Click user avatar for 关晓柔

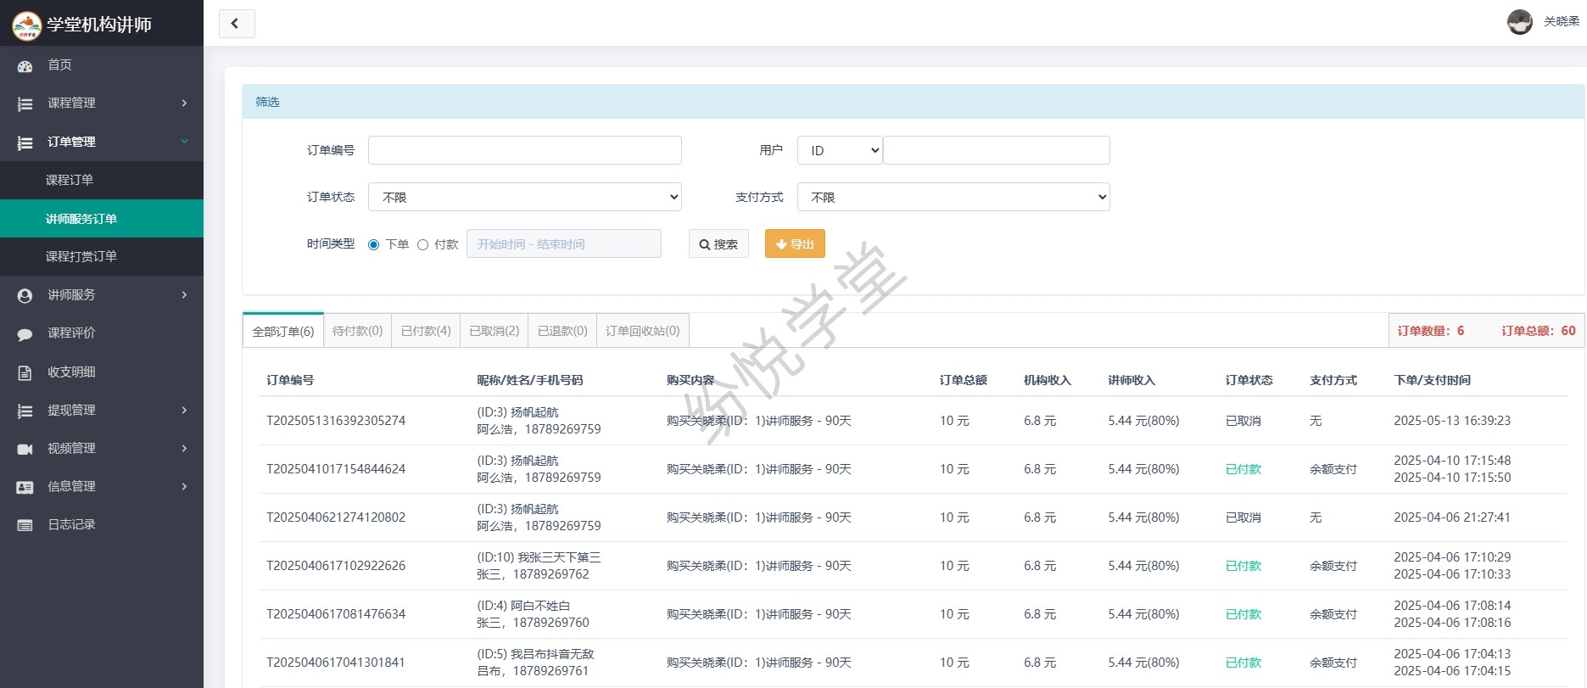click(x=1519, y=22)
